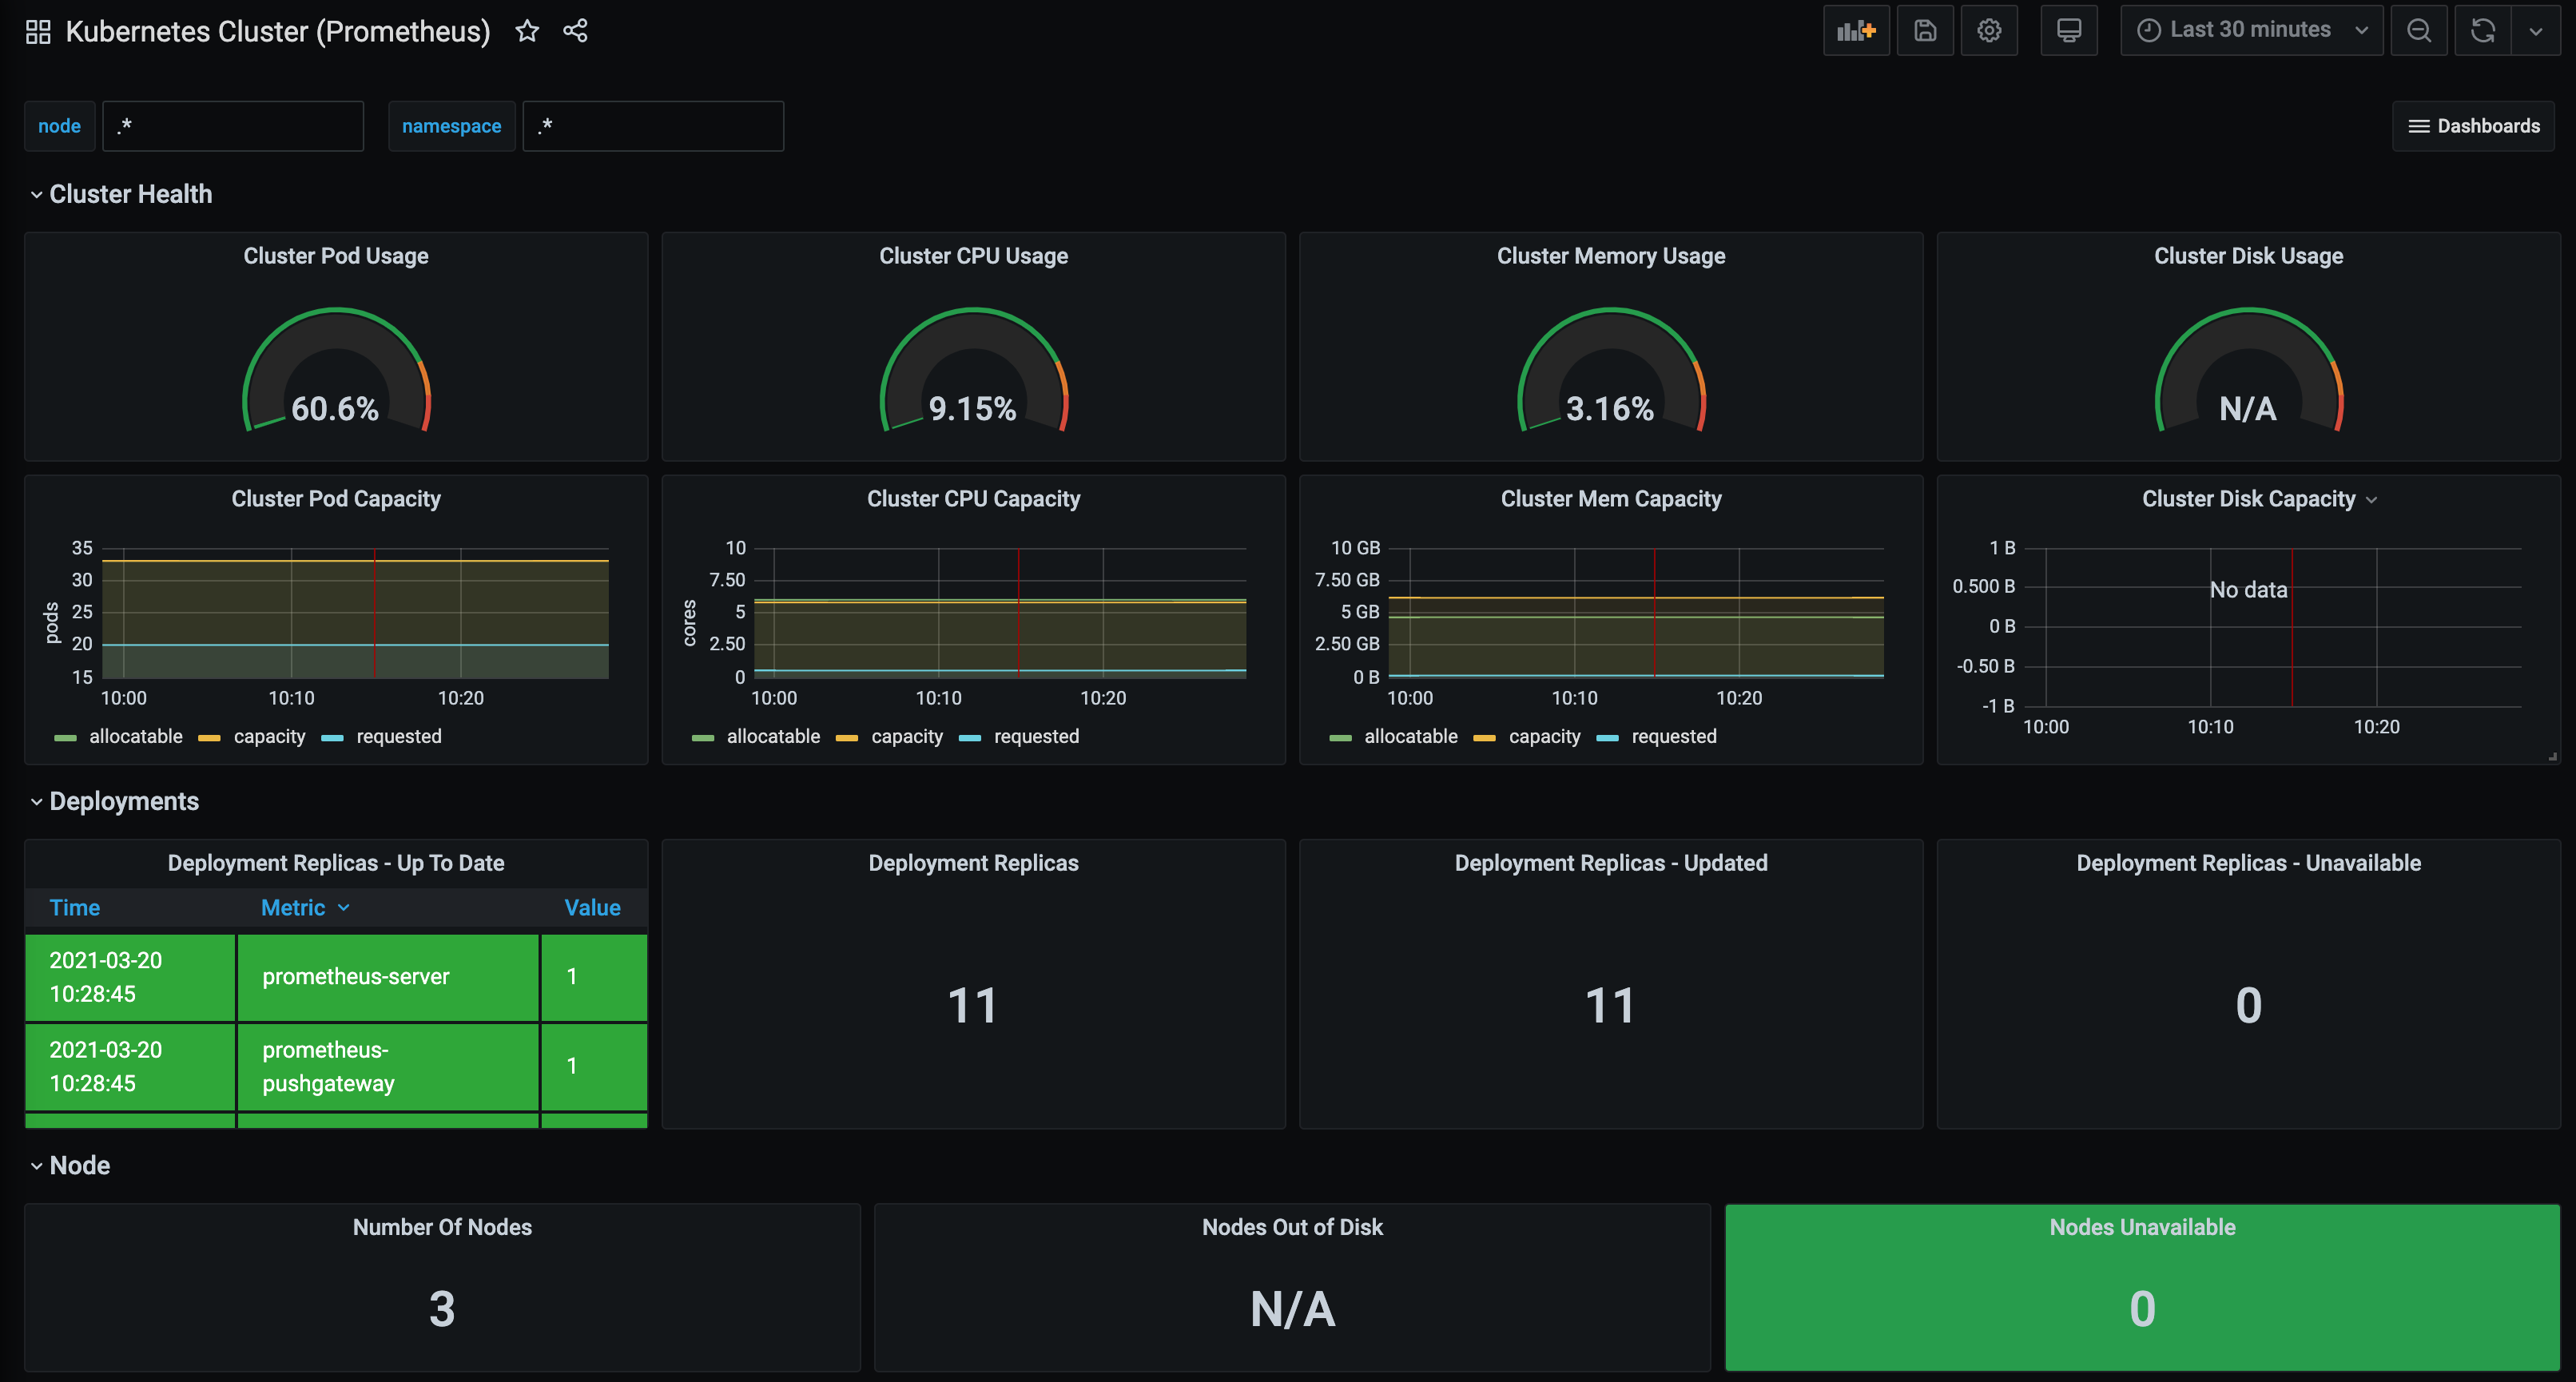
Task: Sort table by the Metric column header
Action: pos(293,908)
